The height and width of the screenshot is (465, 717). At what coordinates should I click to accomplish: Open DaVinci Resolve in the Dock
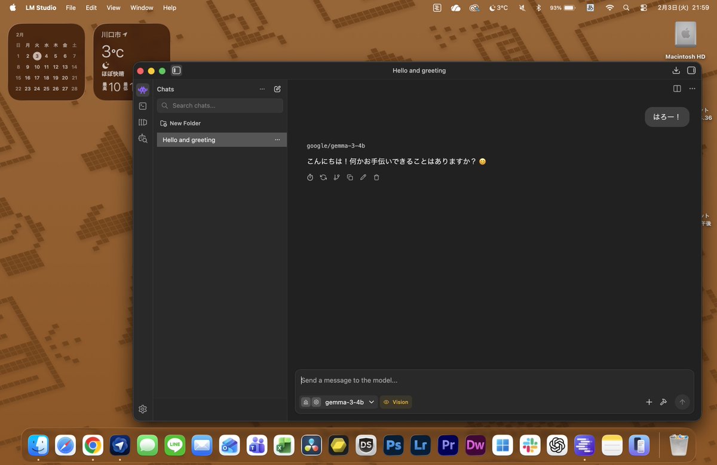311,445
